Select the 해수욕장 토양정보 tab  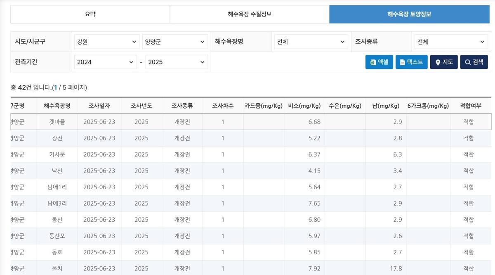pyautogui.click(x=409, y=14)
